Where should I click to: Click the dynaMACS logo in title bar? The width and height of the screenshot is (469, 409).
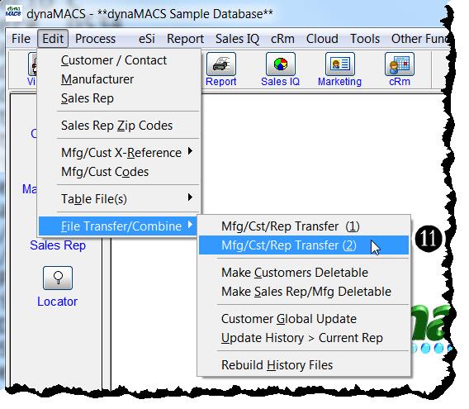pyautogui.click(x=13, y=13)
